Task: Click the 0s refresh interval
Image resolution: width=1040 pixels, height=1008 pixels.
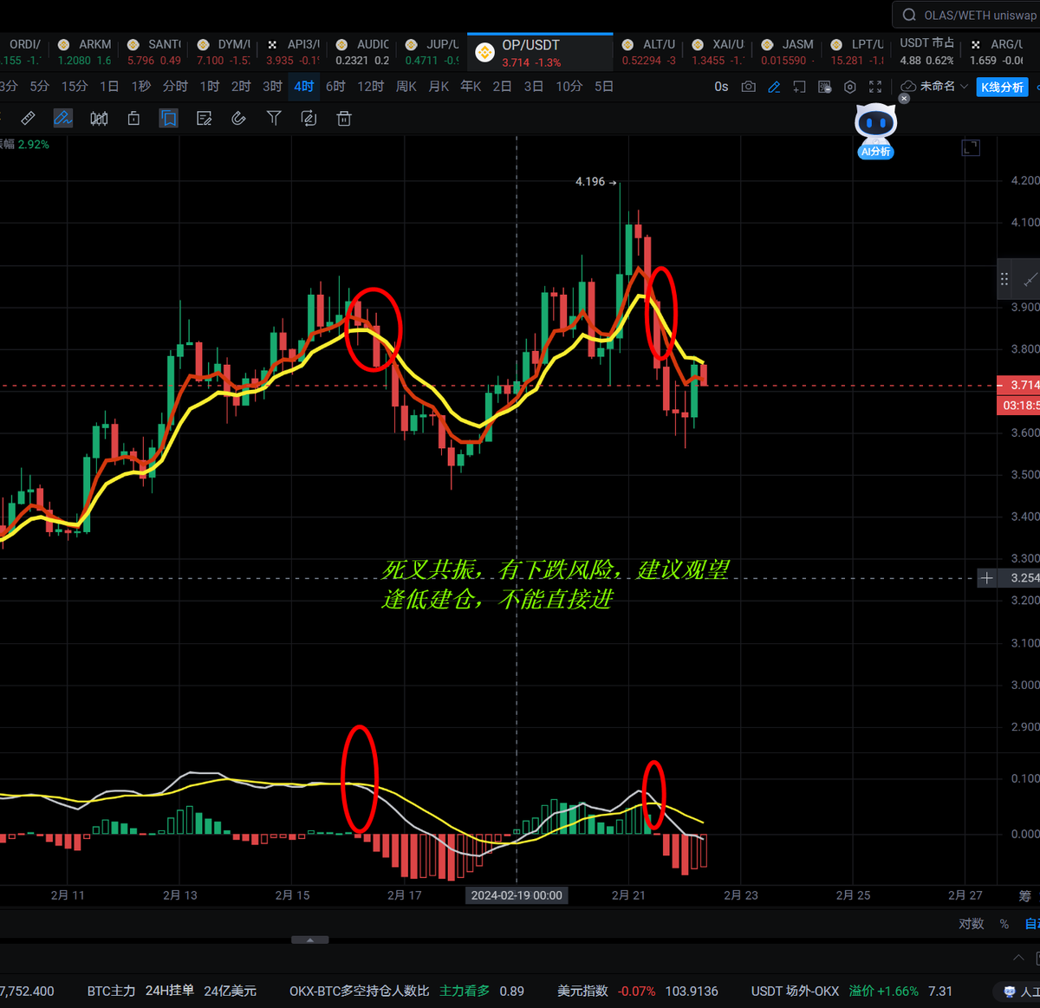Action: (x=721, y=87)
